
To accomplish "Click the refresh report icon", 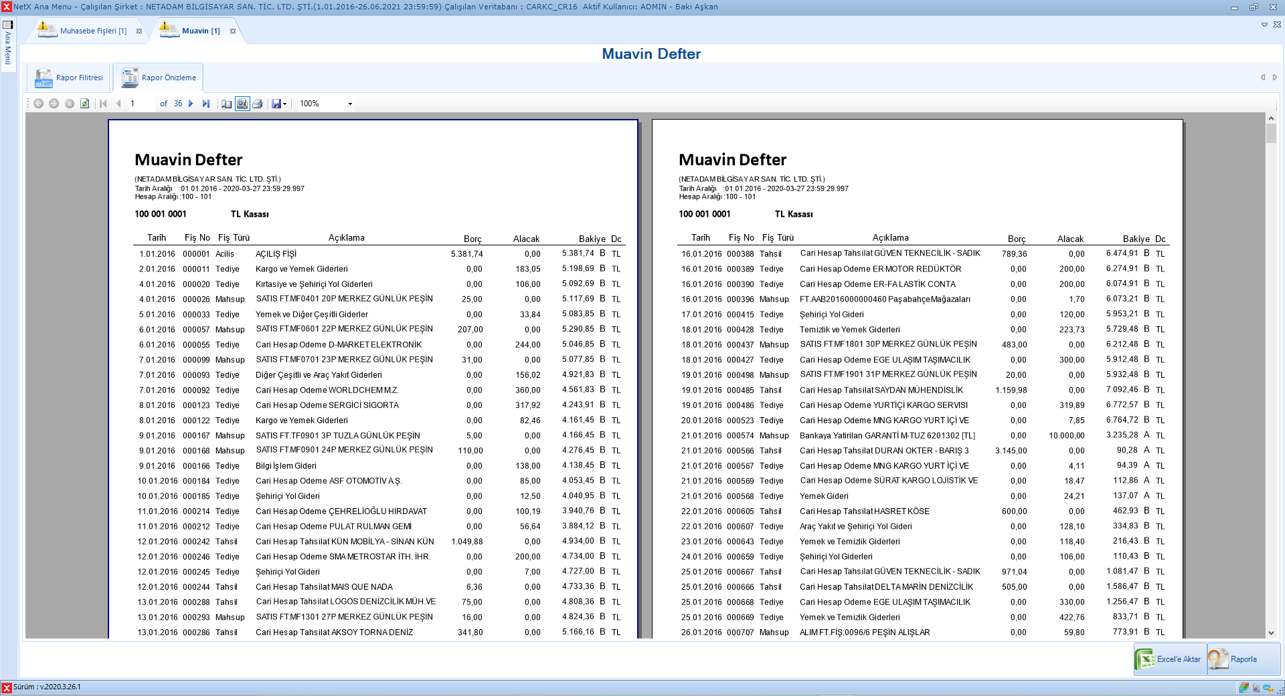I will pos(85,104).
